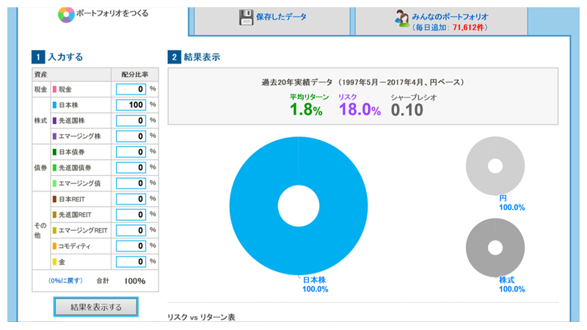Viewport: 587px width, 330px height.
Task: Click the 円 100.0% chart label
Action: pyautogui.click(x=511, y=203)
